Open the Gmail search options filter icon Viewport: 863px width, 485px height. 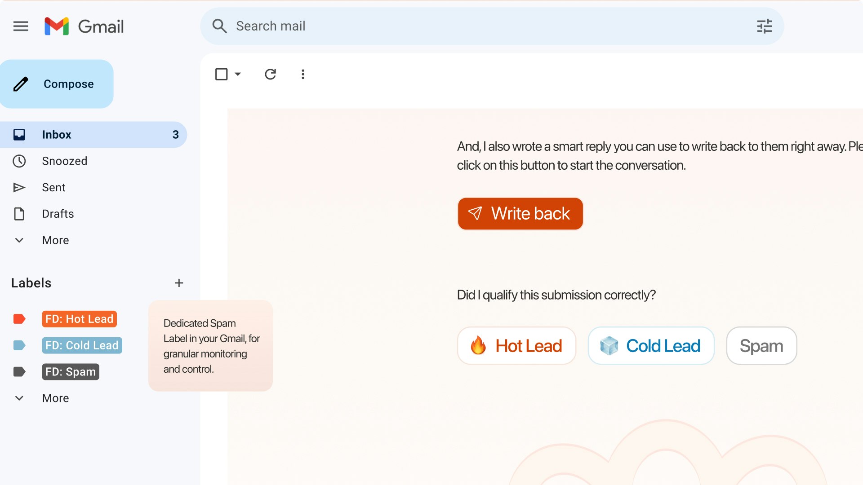(764, 26)
